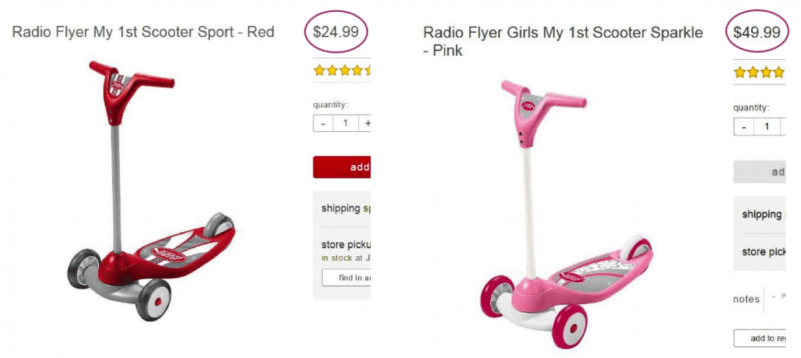Click the add to registry button
The height and width of the screenshot is (358, 801).
[x=760, y=338]
